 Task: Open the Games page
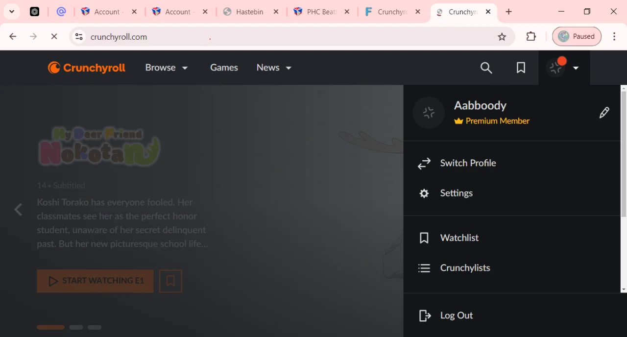coord(224,68)
